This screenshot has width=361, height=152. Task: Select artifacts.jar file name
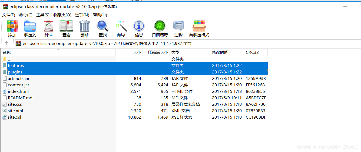click(x=19, y=78)
